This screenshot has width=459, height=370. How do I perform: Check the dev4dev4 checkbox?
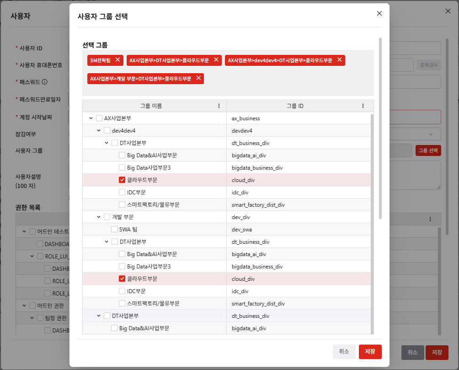[107, 130]
